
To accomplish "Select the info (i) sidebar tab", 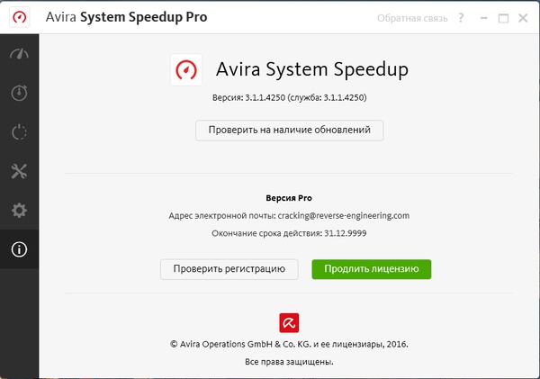I will (19, 250).
